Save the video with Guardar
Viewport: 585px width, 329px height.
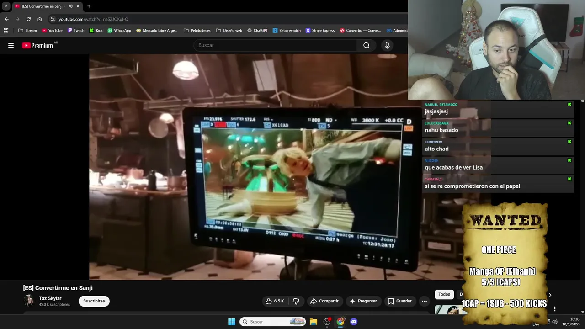(400, 301)
